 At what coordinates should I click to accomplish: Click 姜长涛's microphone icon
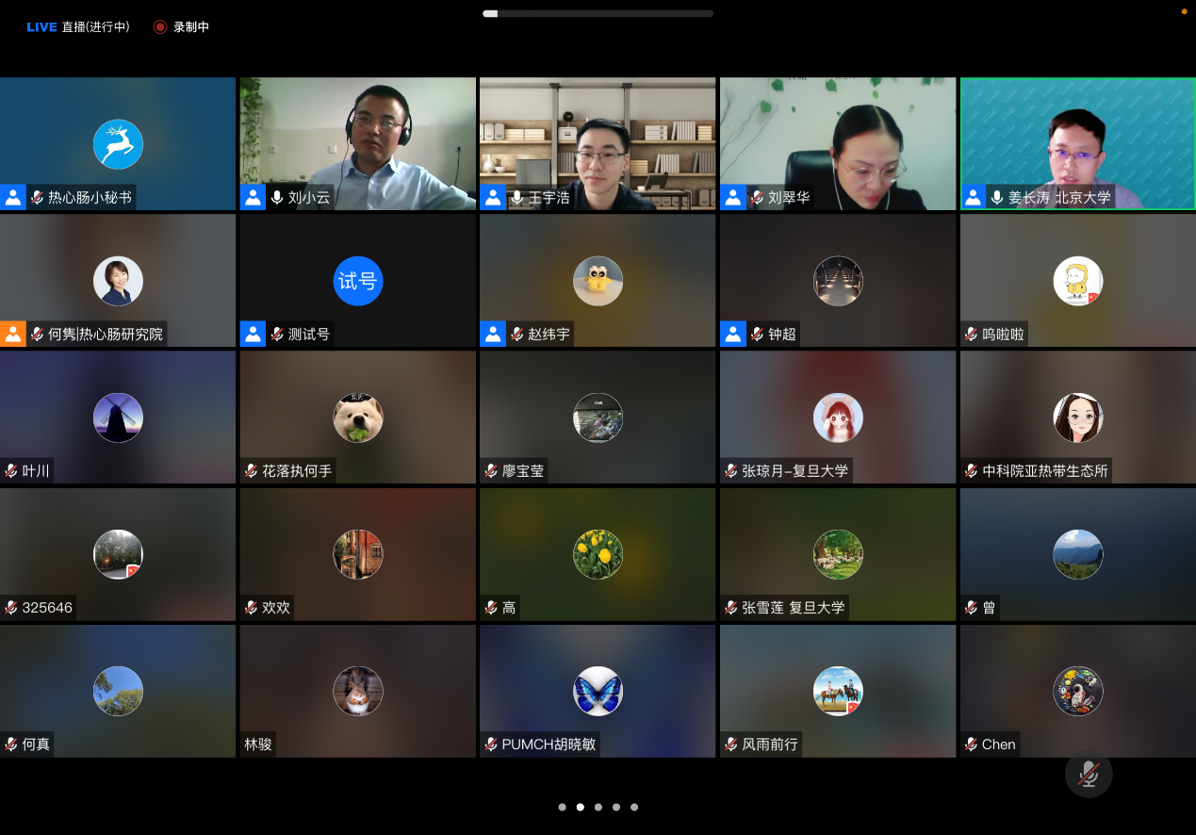click(x=996, y=197)
